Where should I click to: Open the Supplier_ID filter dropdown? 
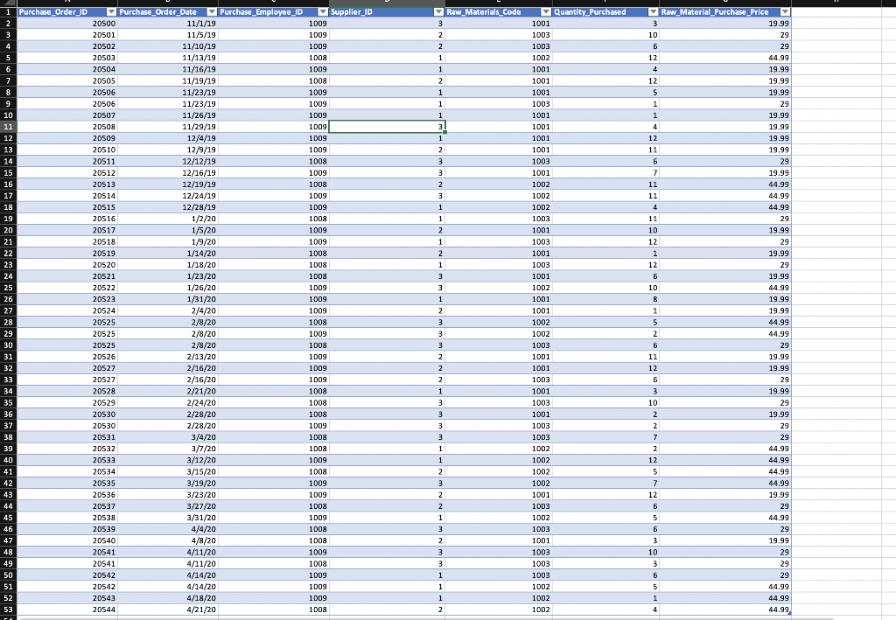point(439,12)
